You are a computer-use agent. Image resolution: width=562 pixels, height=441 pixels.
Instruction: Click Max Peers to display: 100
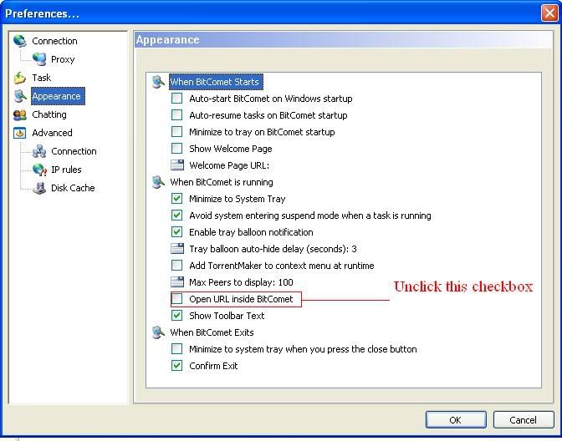click(241, 282)
